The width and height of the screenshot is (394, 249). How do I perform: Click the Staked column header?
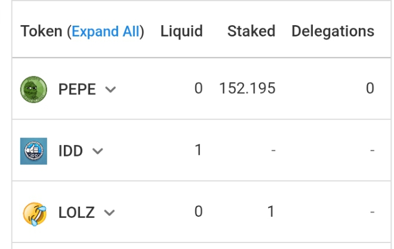tap(251, 31)
